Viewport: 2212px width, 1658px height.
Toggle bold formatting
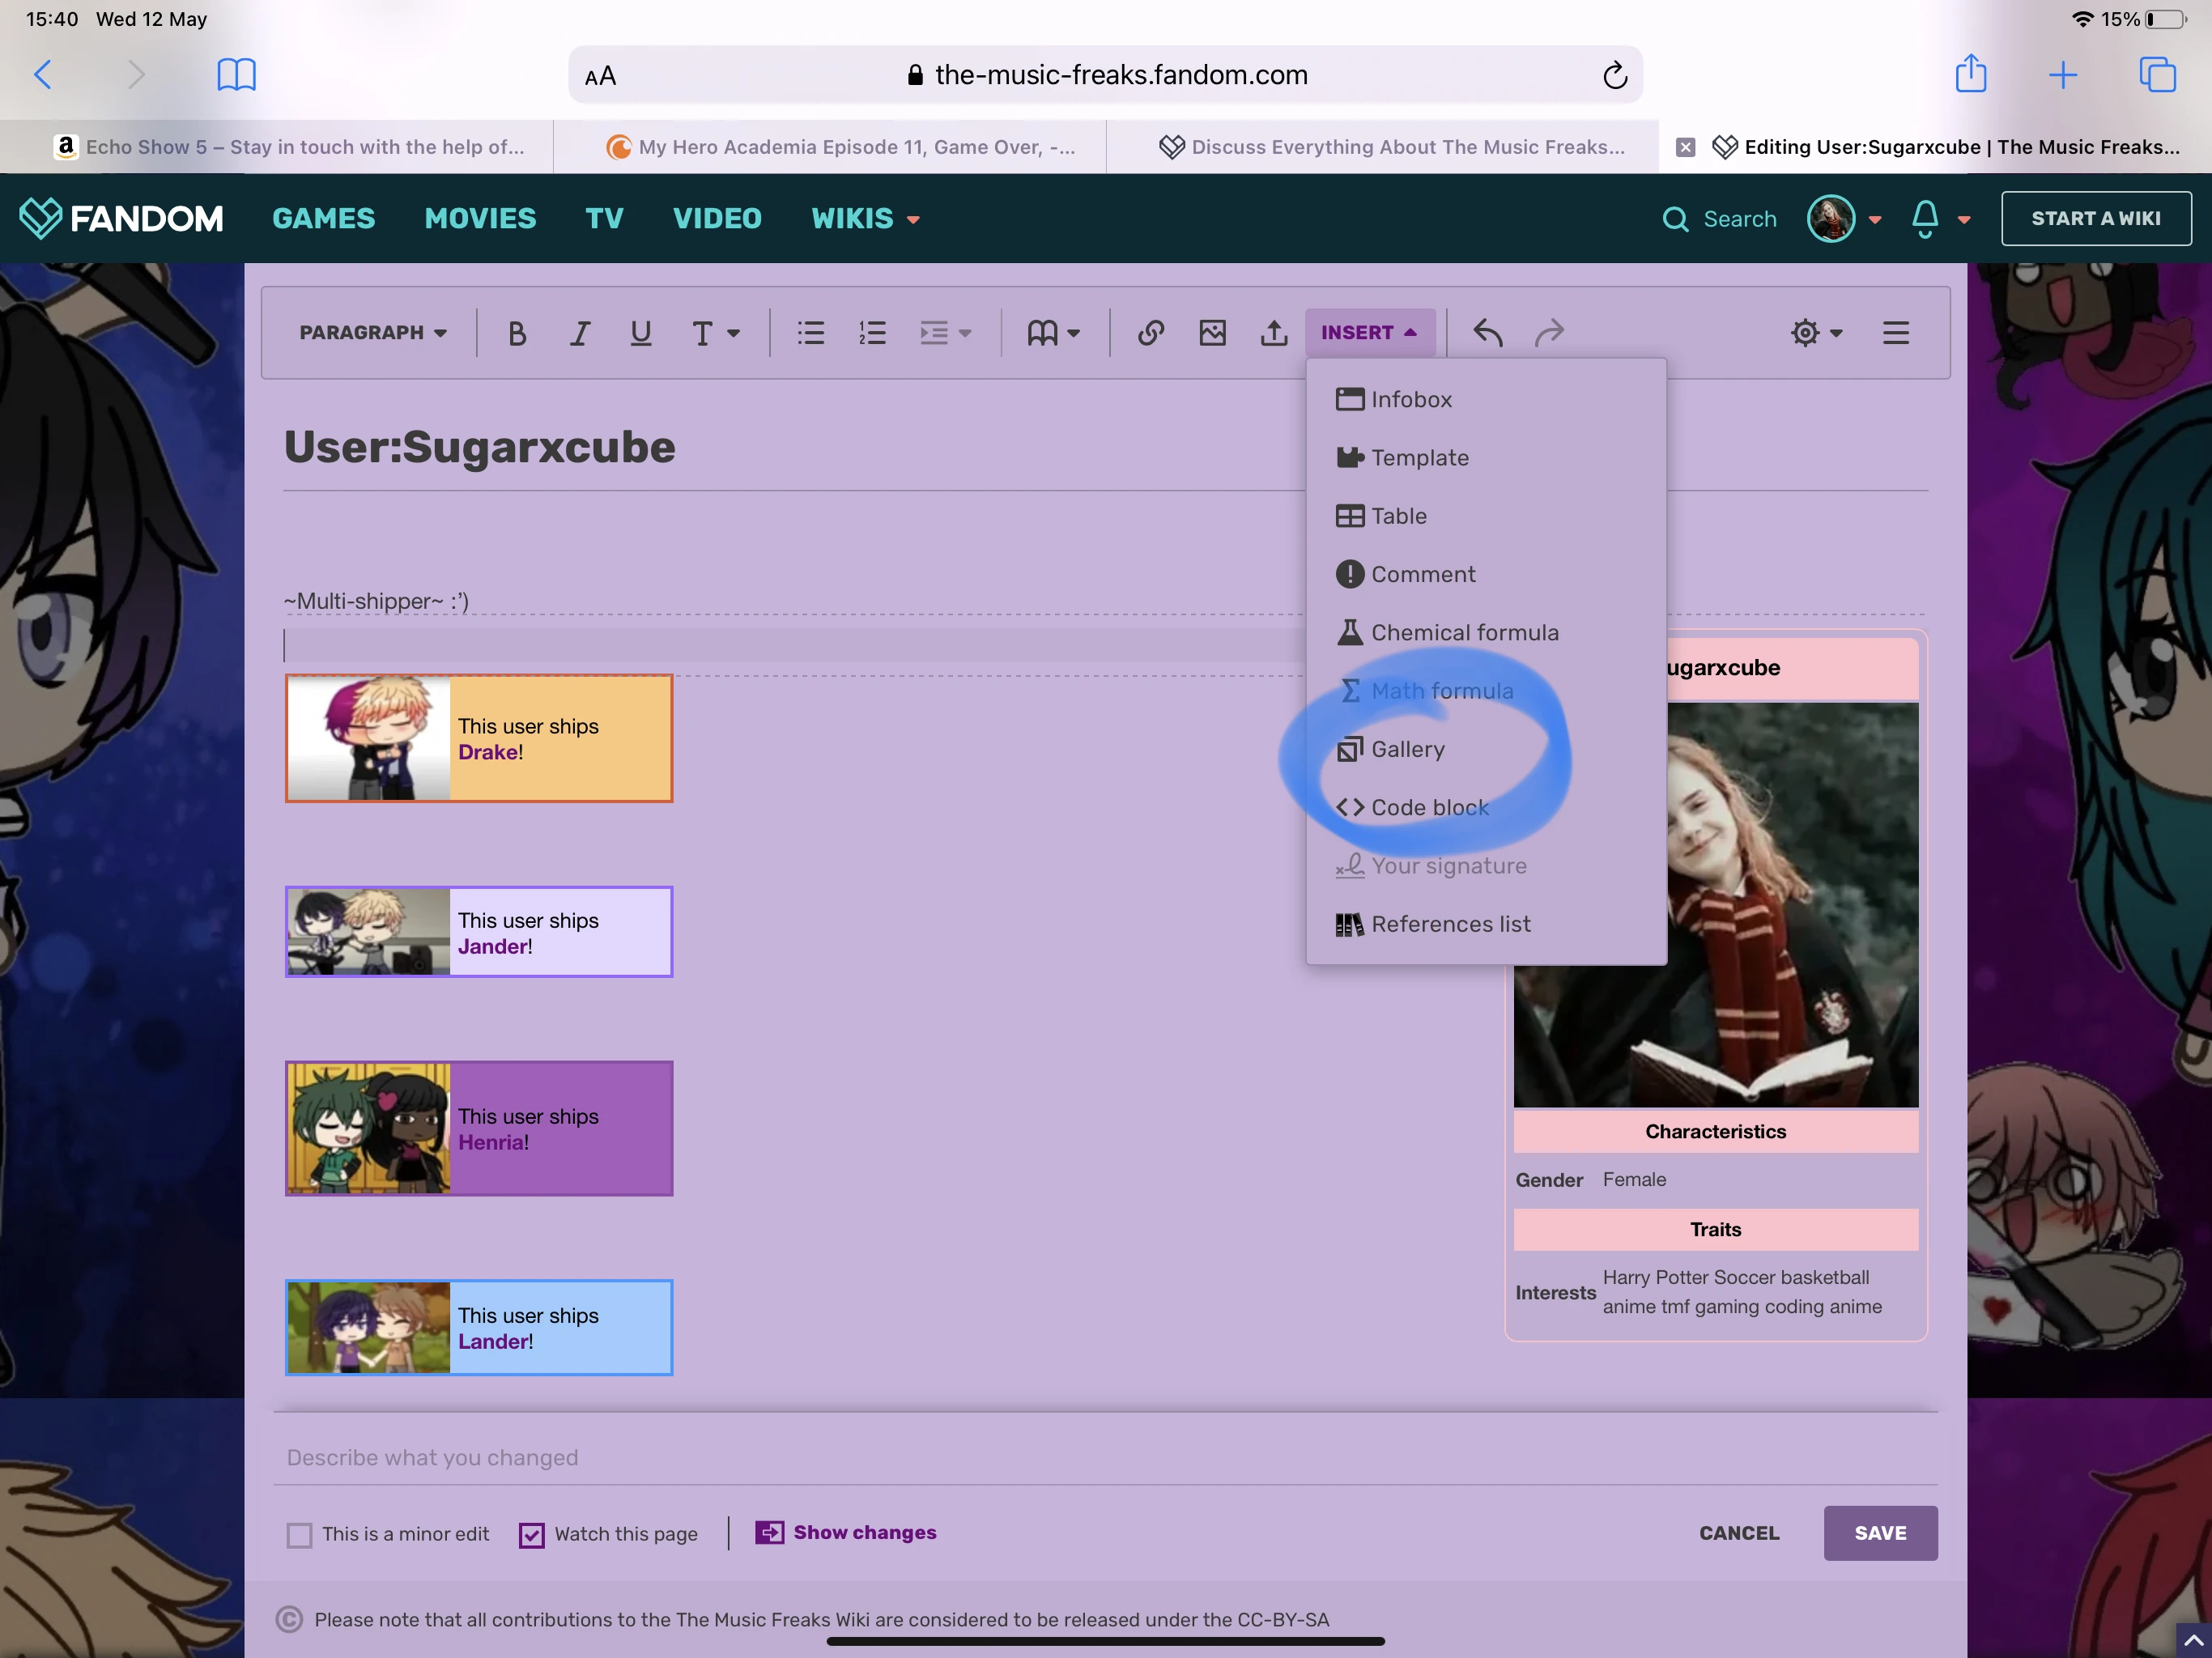[x=518, y=333]
